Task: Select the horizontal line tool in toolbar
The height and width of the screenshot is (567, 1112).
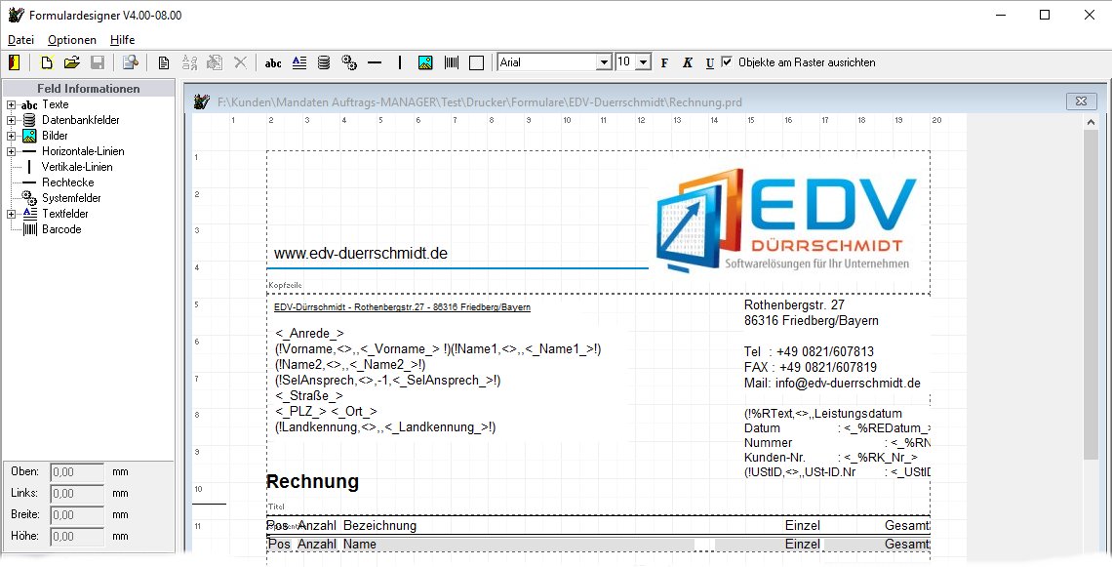Action: click(375, 62)
